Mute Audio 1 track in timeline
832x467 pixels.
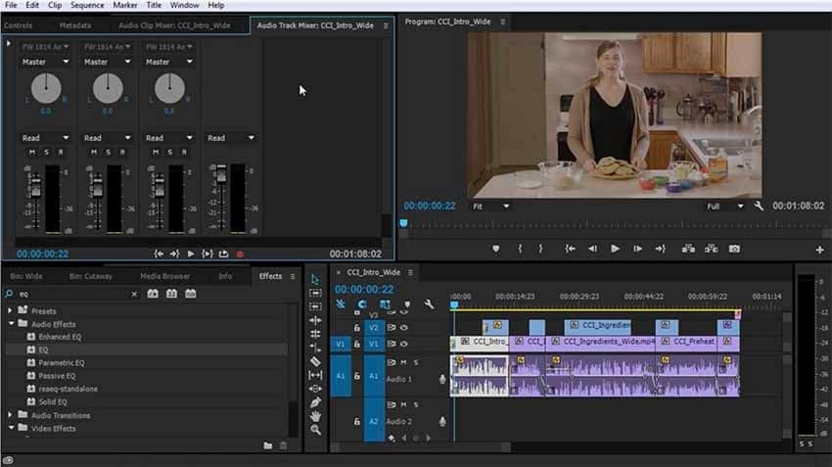404,362
